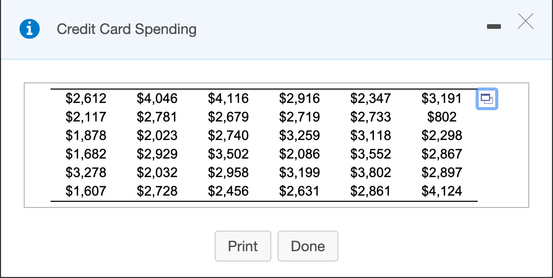Select the $3,191 value
Screen dimensions: 553x278
tap(442, 98)
